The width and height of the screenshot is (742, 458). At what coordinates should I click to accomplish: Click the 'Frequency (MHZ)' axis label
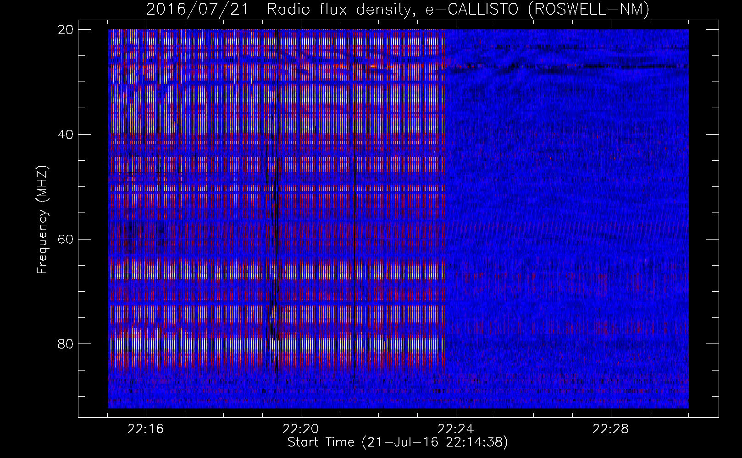point(42,219)
